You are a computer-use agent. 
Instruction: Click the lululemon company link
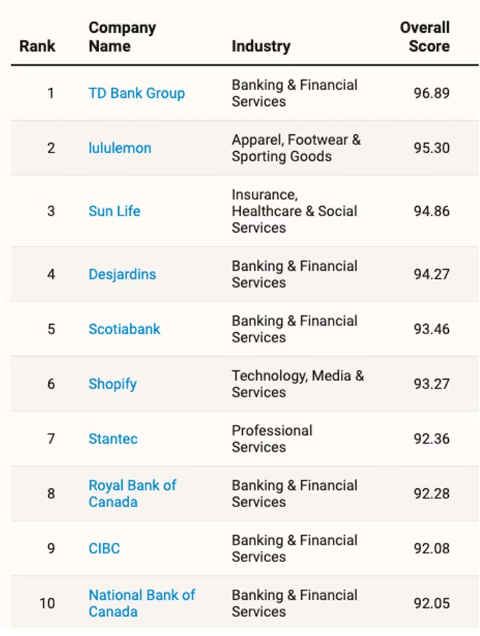coord(120,148)
